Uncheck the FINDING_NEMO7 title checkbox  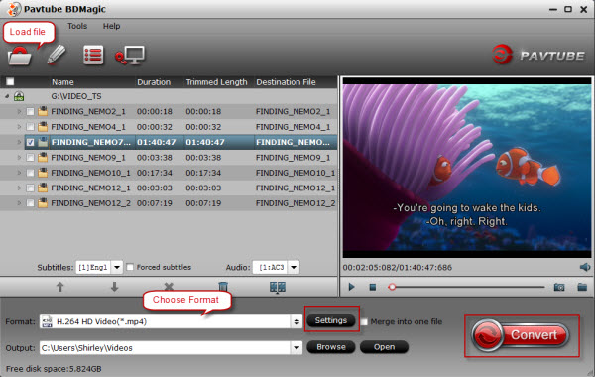tap(30, 142)
